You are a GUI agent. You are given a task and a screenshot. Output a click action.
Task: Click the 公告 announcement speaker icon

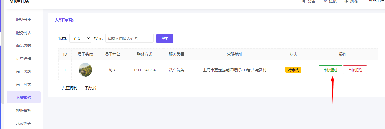304,1
